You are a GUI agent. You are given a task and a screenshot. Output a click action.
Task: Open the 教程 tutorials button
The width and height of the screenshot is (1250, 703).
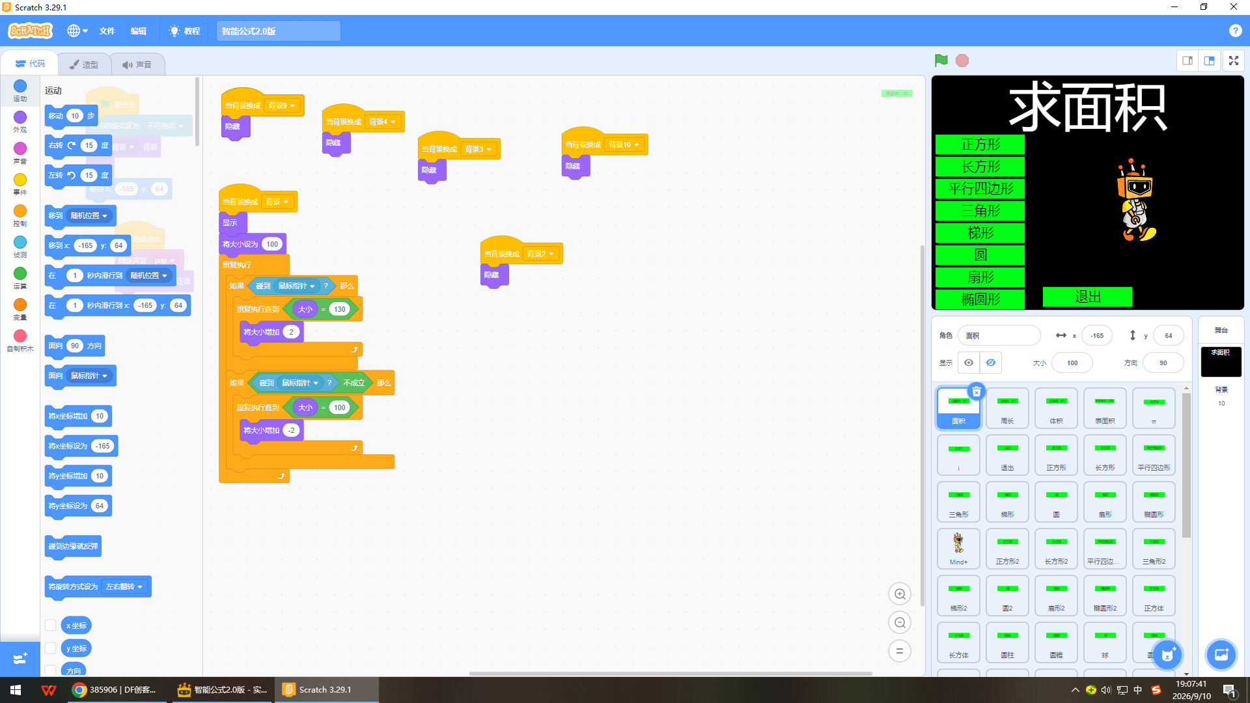point(184,31)
